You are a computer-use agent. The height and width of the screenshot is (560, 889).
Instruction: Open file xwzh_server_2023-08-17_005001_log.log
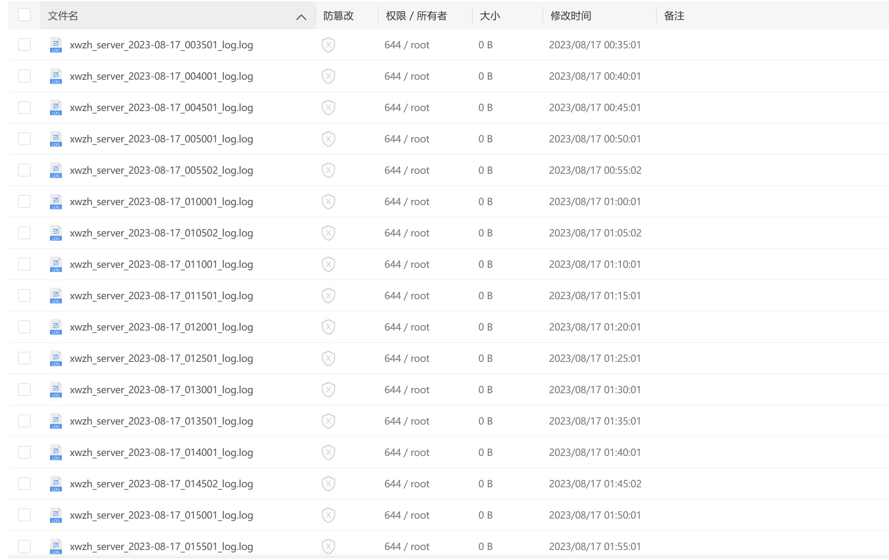(x=161, y=139)
